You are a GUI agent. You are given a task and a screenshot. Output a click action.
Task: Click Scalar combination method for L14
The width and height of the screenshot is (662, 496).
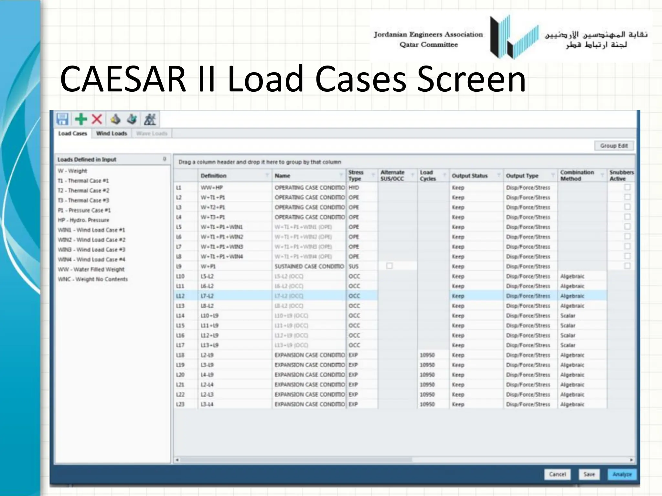click(582, 315)
